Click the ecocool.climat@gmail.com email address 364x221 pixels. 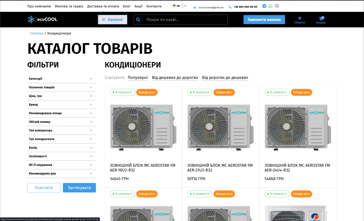click(x=211, y=8)
